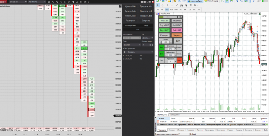
Task: Click the orange Закрыть button on TradePanel
Action: tap(177, 35)
